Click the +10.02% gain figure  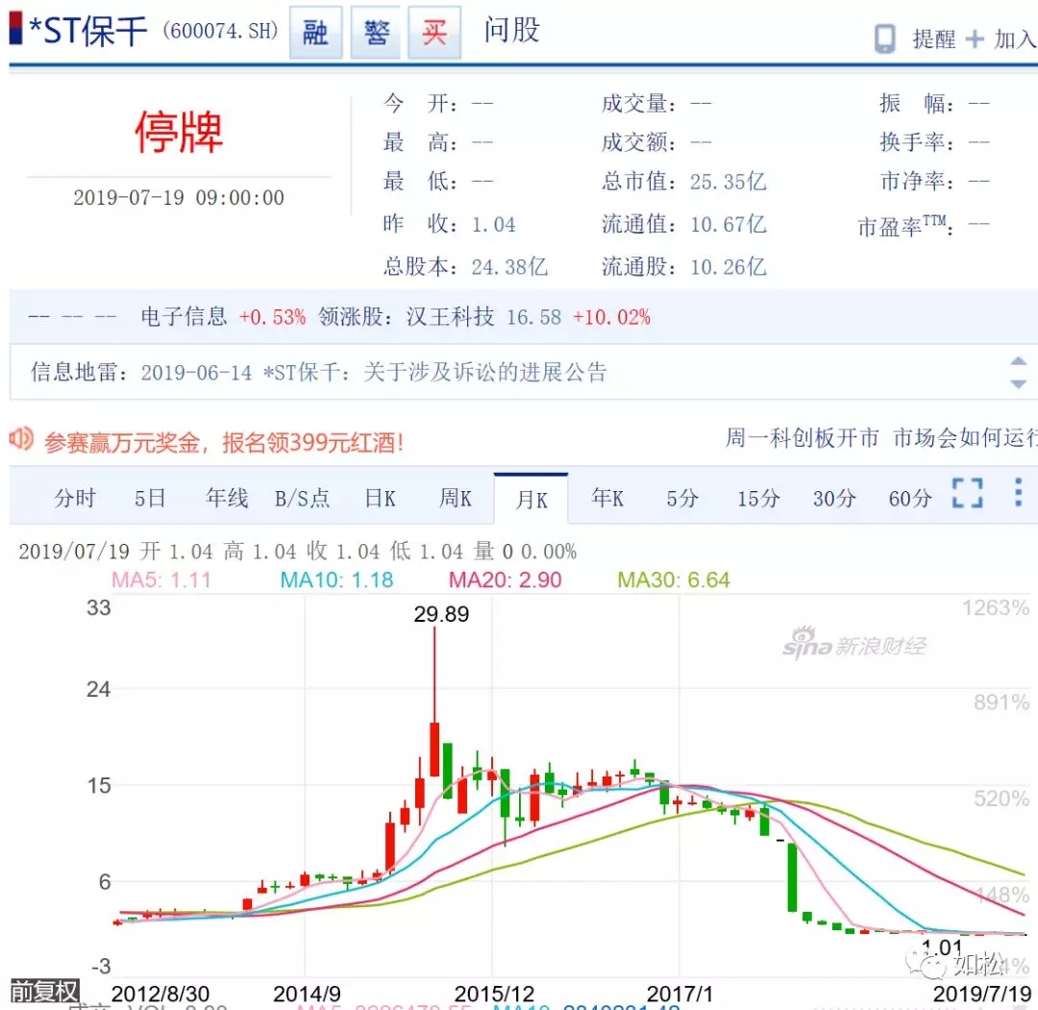pyautogui.click(x=611, y=317)
